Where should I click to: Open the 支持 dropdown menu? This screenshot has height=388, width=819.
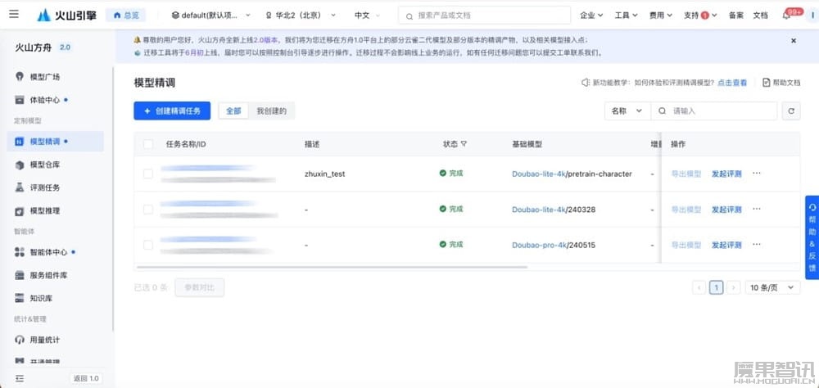[700, 16]
